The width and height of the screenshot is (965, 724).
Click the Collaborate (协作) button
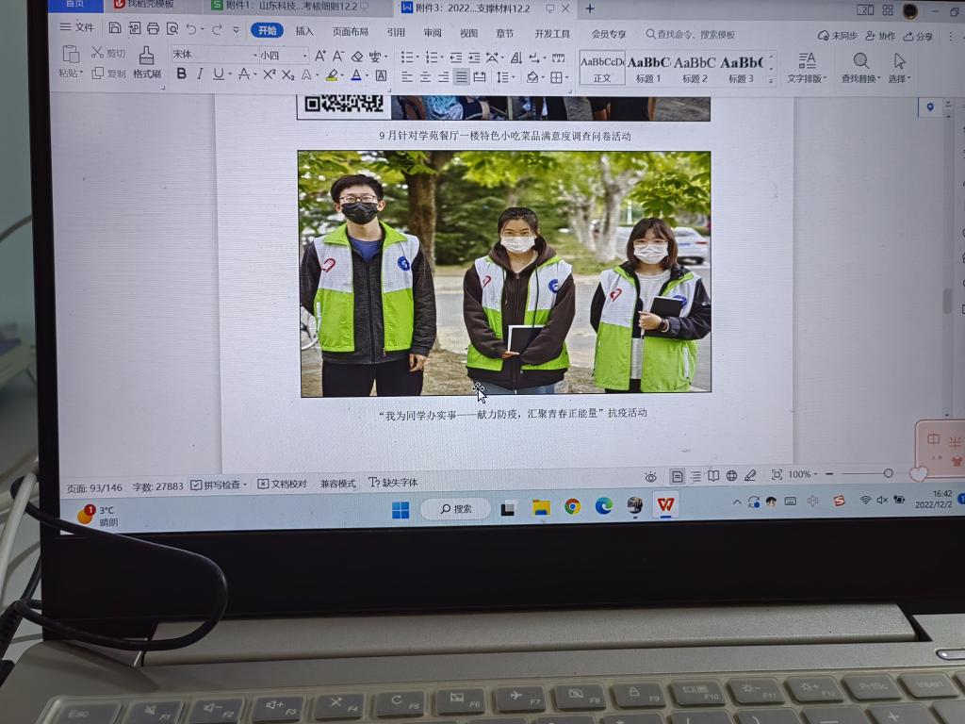[x=881, y=36]
